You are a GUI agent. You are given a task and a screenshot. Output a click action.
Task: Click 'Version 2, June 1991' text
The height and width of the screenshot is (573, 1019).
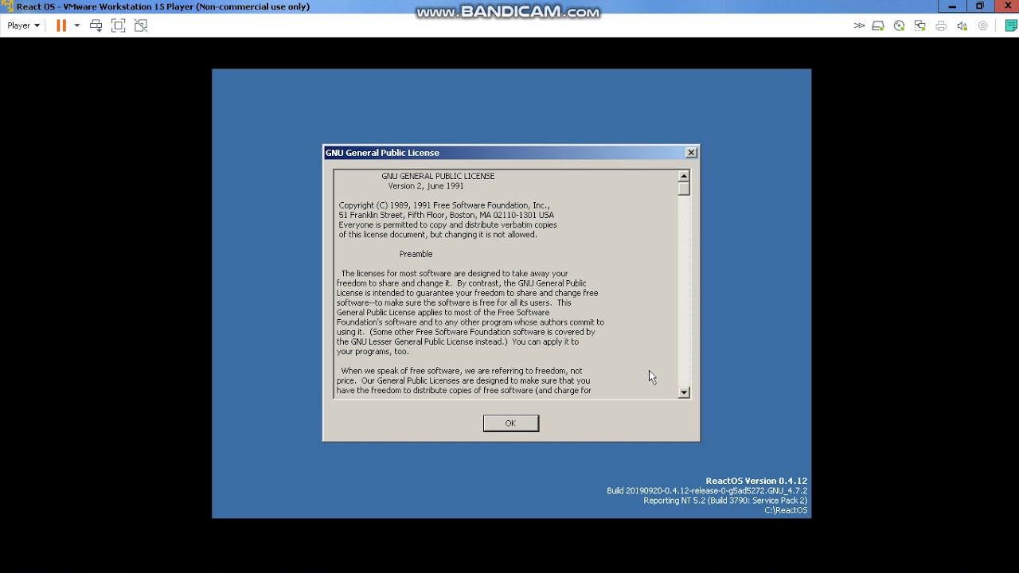pos(426,185)
